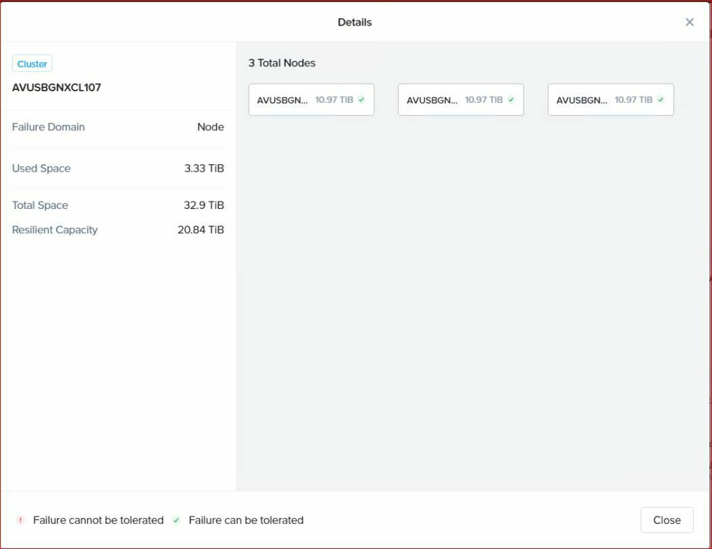712x549 pixels.
Task: Click the 'Failure can be tolerated' legend text
Action: [x=246, y=520]
